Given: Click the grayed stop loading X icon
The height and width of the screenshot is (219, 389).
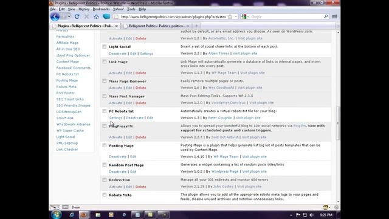Looking at the screenshot, I should coord(86,16).
